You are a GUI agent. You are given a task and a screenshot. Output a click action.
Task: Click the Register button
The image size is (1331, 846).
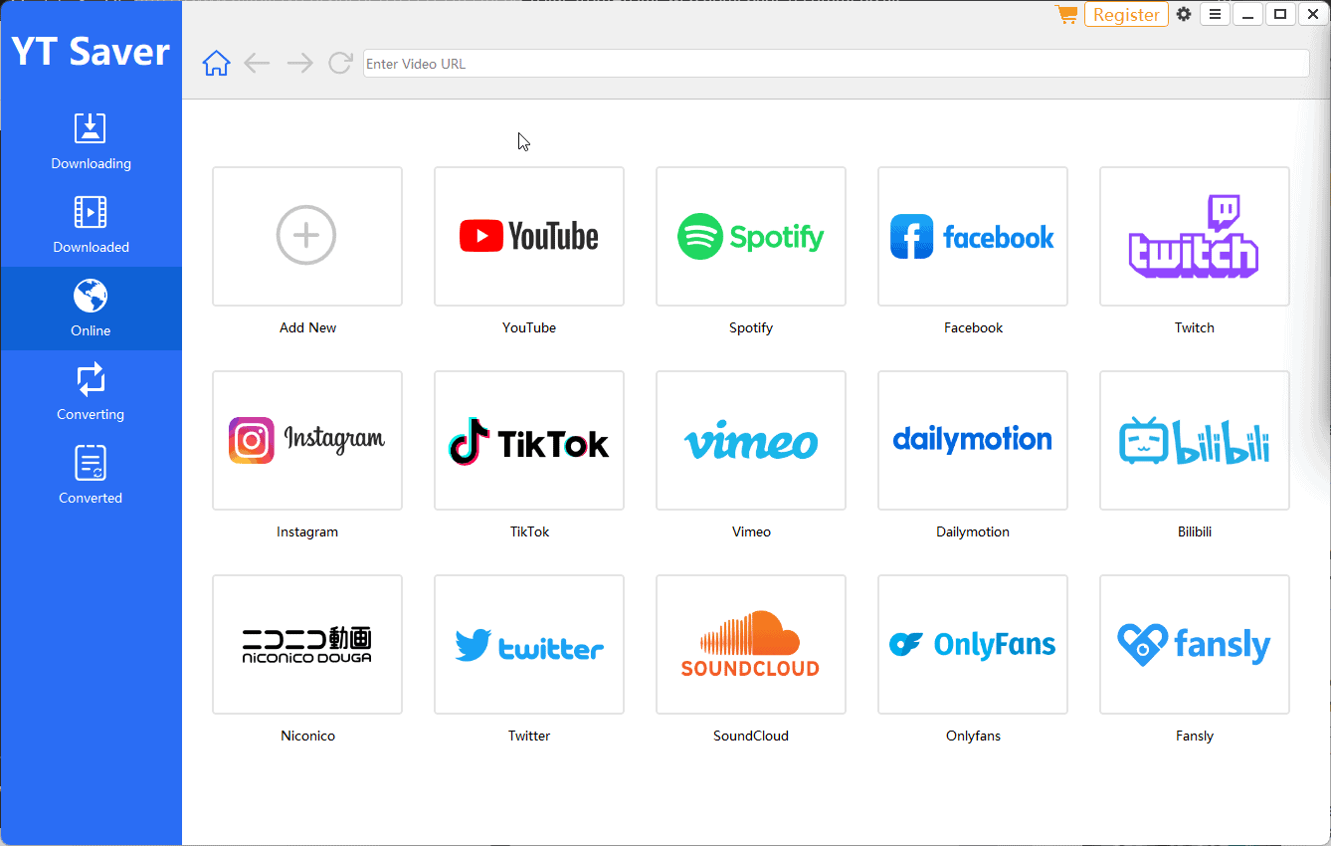1126,15
